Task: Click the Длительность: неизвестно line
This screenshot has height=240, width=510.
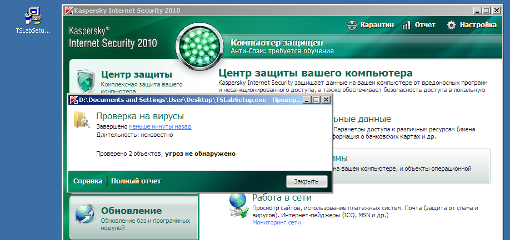Action: (134, 135)
